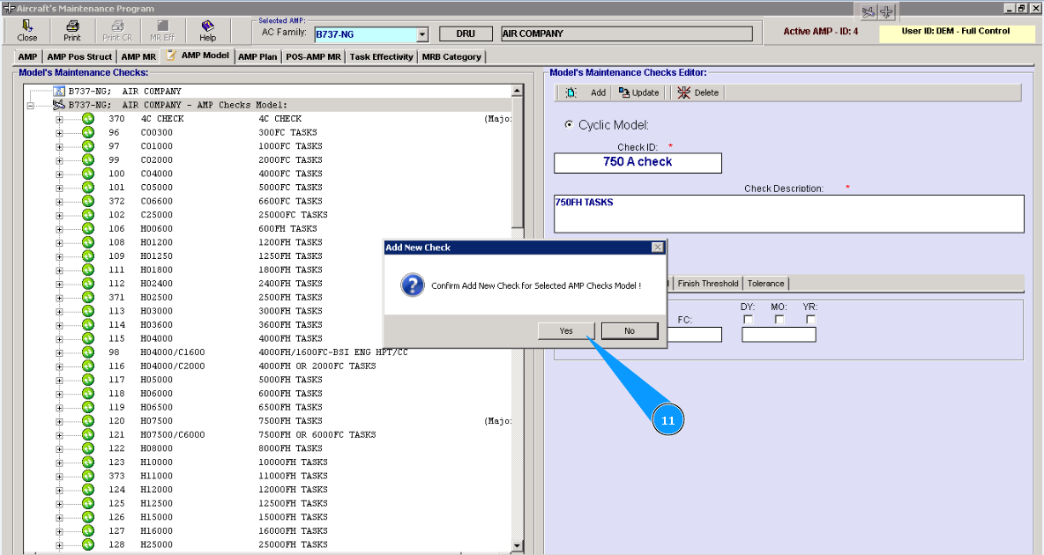Screen dimensions: 1044x555
Task: Switch to the AMP Plan tab
Action: coord(257,57)
